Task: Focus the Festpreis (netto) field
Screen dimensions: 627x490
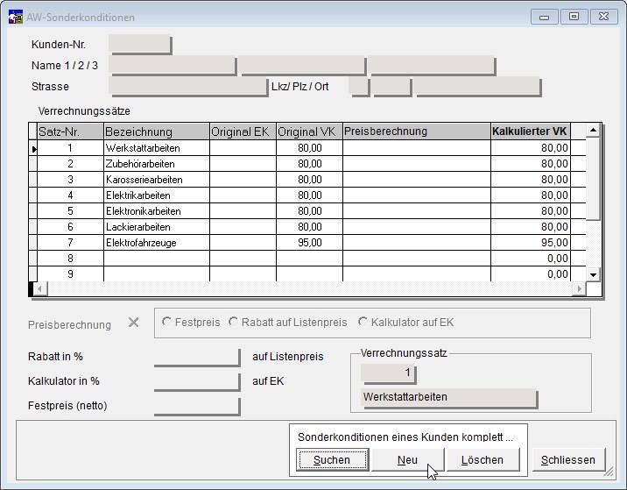Action: pos(197,407)
